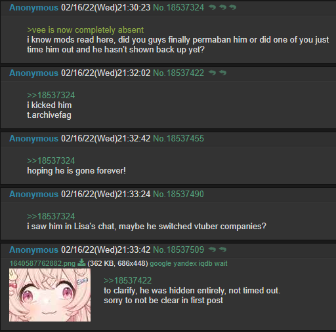Click third backlink arrow on post 18537324
This screenshot has width=336, height=332.
click(233, 7)
